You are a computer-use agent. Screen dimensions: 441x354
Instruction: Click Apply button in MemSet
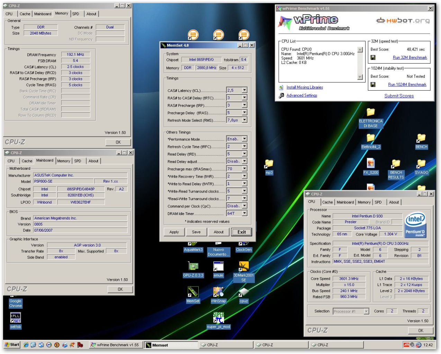pos(174,232)
